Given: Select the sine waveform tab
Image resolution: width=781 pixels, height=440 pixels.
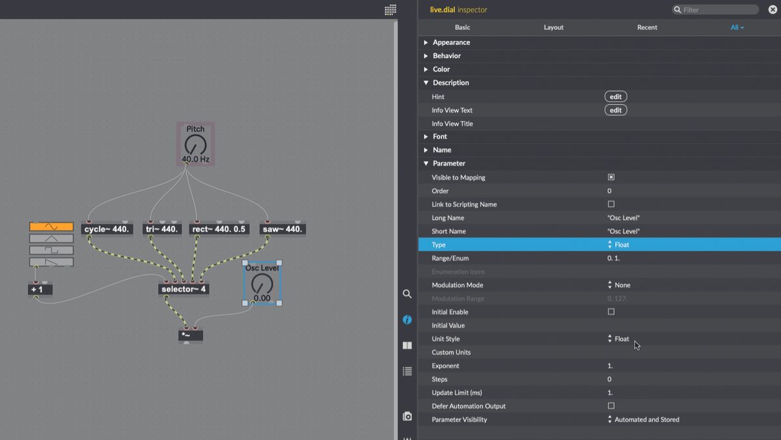Looking at the screenshot, I should pyautogui.click(x=51, y=227).
